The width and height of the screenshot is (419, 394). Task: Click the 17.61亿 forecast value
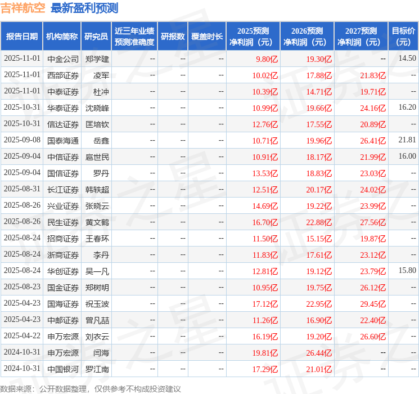point(319,255)
